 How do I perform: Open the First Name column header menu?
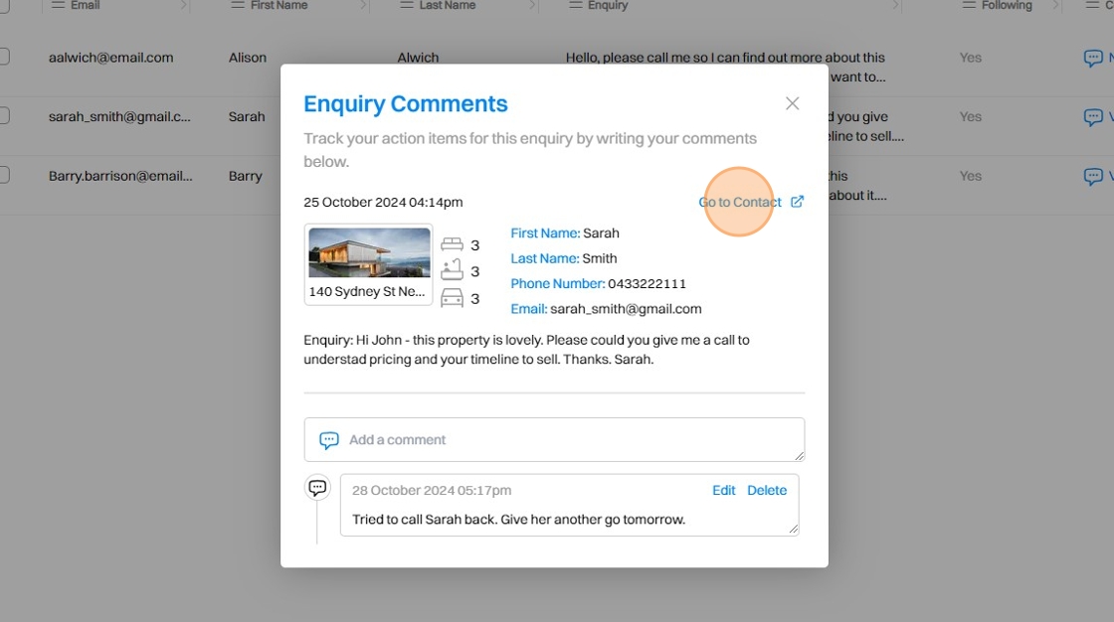click(237, 5)
